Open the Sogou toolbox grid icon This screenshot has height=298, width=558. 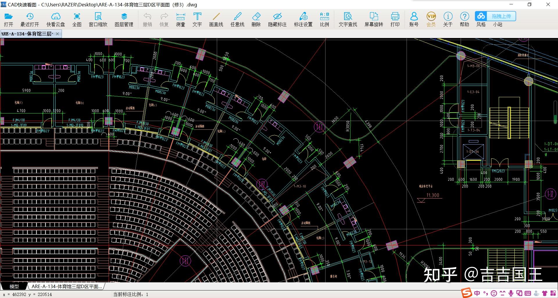point(553,293)
